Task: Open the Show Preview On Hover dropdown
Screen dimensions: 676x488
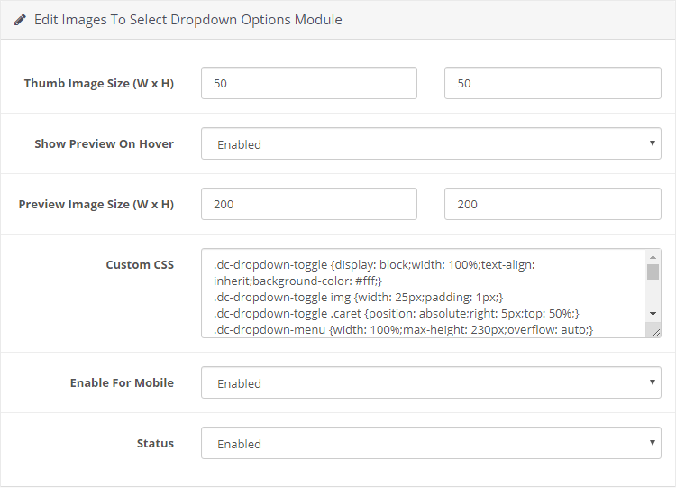Action: click(431, 143)
